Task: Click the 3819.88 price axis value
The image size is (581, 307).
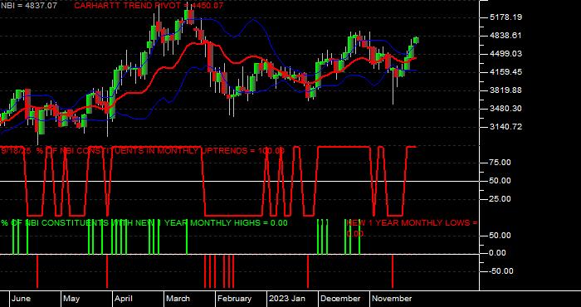Action: 505,90
